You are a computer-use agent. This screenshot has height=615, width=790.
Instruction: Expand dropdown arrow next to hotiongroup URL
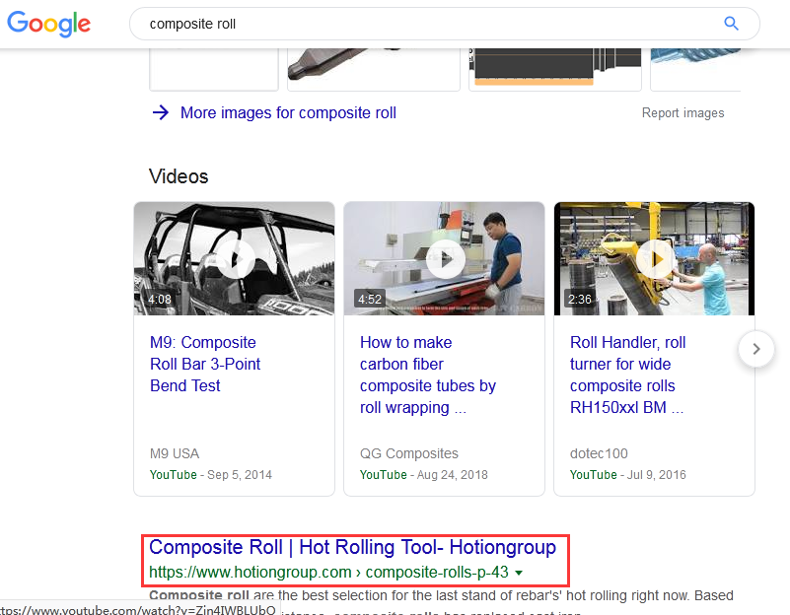[x=519, y=573]
